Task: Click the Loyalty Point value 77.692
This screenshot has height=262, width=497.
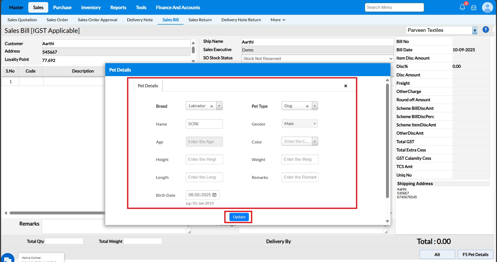Action: 49,60
